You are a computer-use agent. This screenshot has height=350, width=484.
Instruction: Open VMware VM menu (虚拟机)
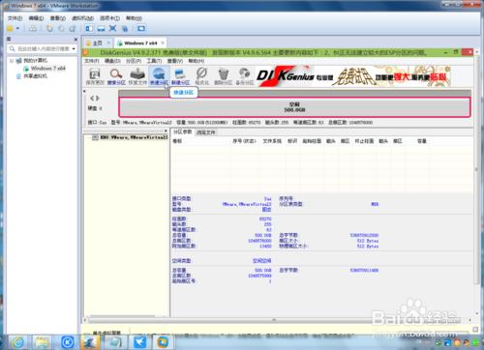click(x=83, y=18)
